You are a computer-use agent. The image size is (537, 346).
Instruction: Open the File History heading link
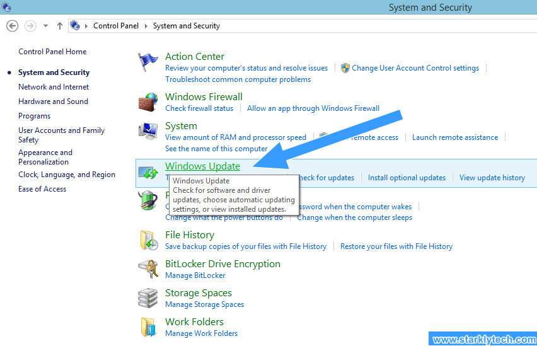[x=189, y=234]
